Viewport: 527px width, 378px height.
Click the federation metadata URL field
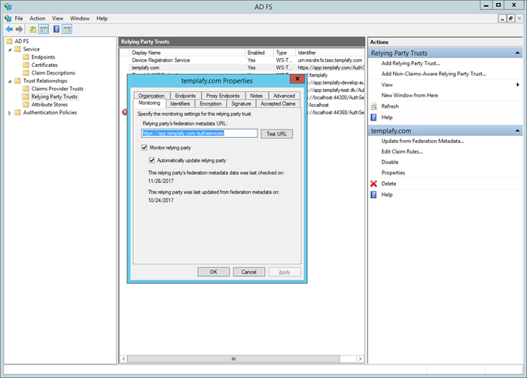[x=200, y=133]
